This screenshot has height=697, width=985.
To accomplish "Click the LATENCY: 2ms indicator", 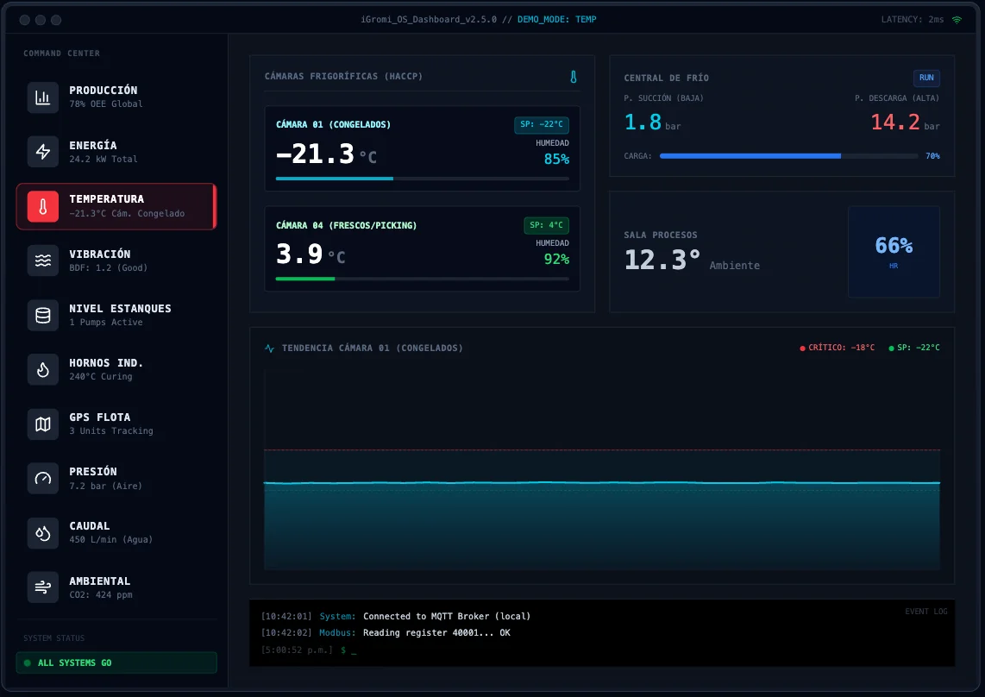I will coord(913,20).
